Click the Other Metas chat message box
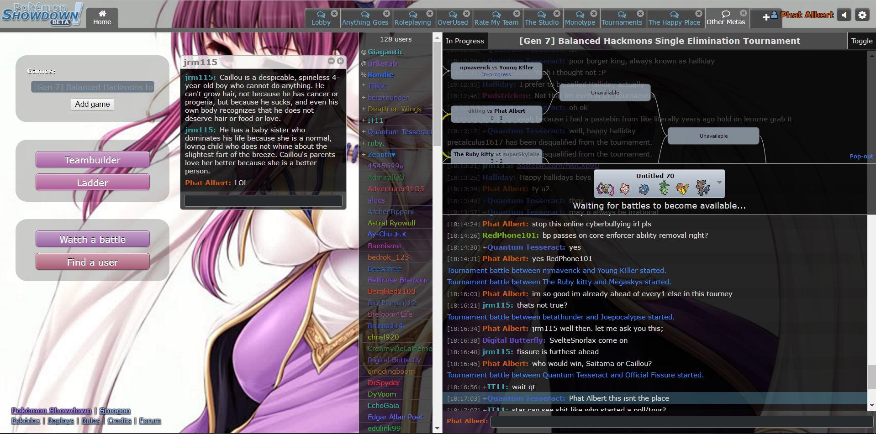Viewport: 876px width, 434px height. [682, 421]
